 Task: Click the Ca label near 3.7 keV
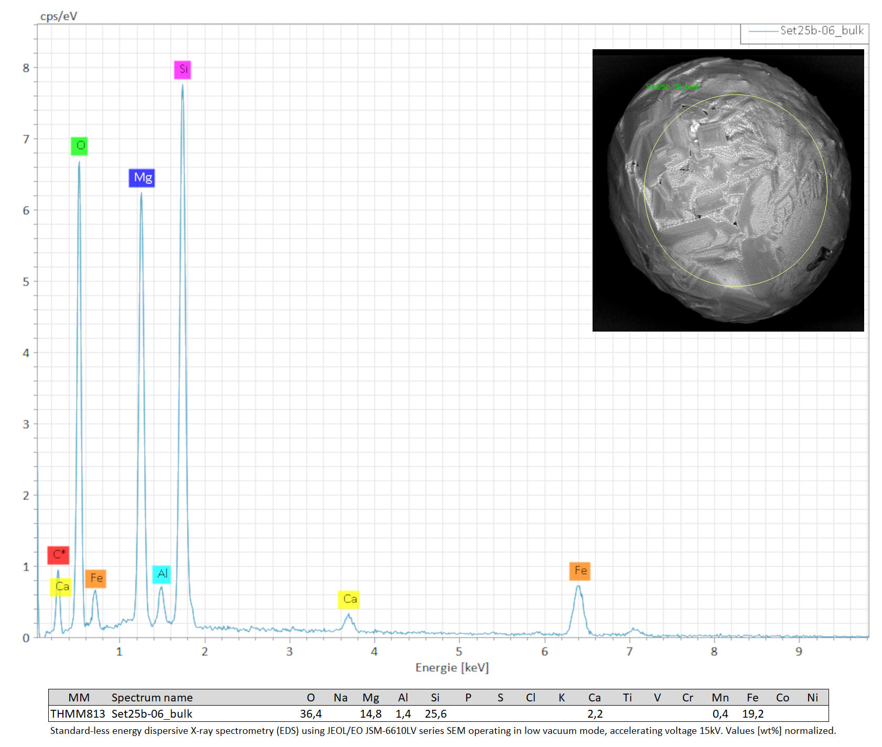(349, 599)
